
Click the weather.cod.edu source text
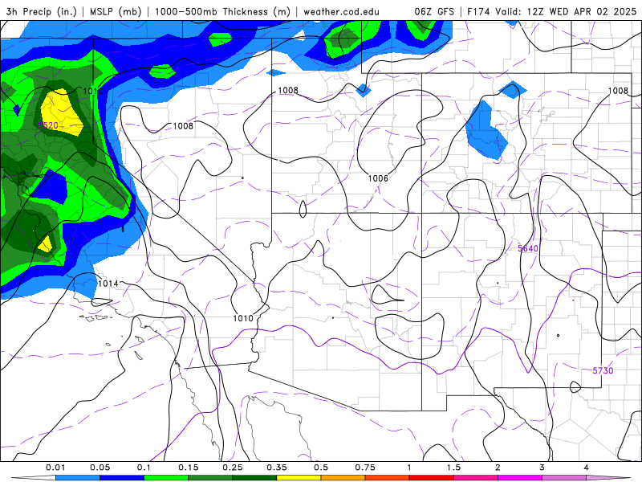341,11
